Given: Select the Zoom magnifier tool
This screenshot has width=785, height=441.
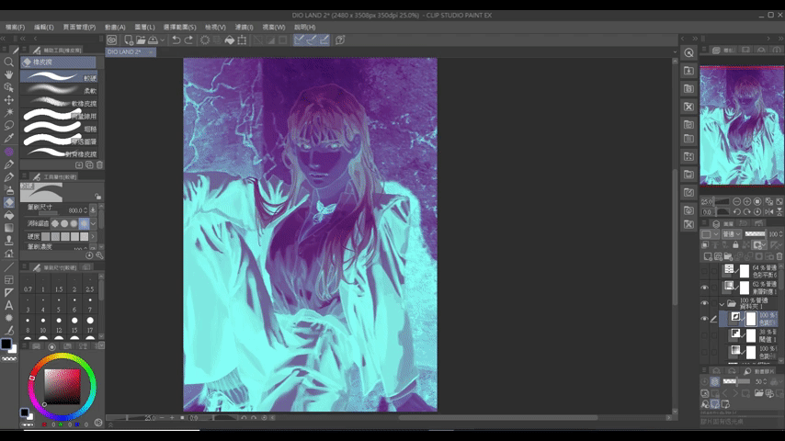Looking at the screenshot, I should [9, 62].
